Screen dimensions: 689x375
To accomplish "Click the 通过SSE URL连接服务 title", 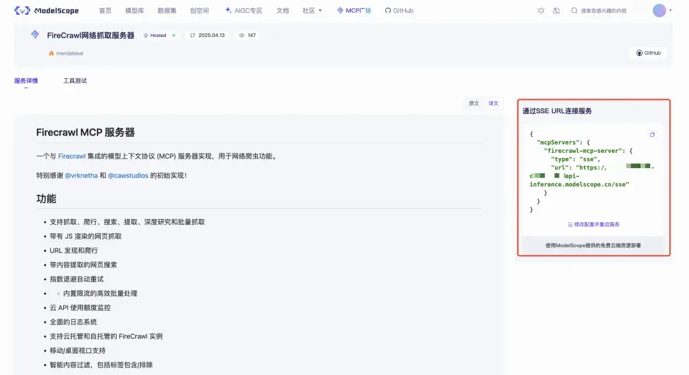I will coord(557,111).
